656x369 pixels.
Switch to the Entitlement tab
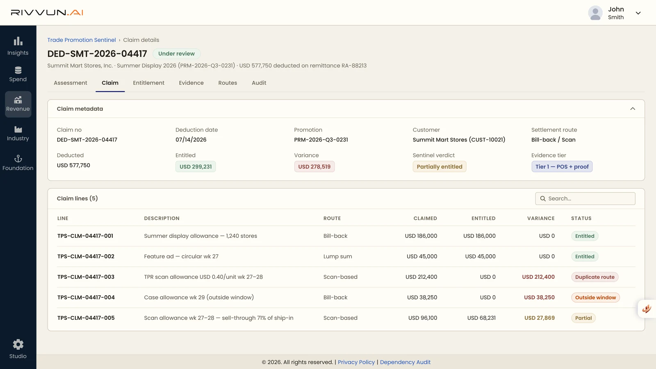point(148,83)
